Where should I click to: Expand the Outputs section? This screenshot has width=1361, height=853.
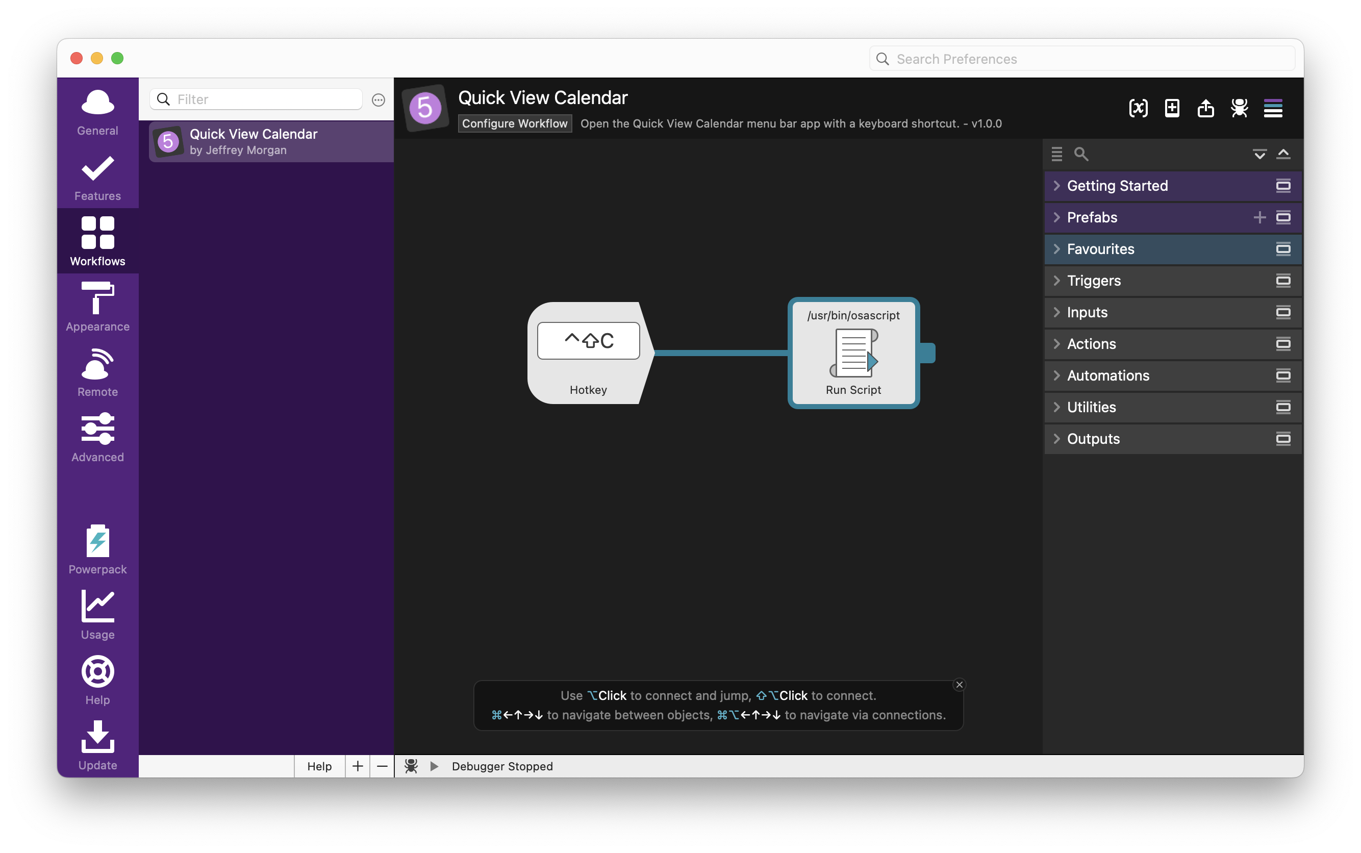coord(1056,438)
